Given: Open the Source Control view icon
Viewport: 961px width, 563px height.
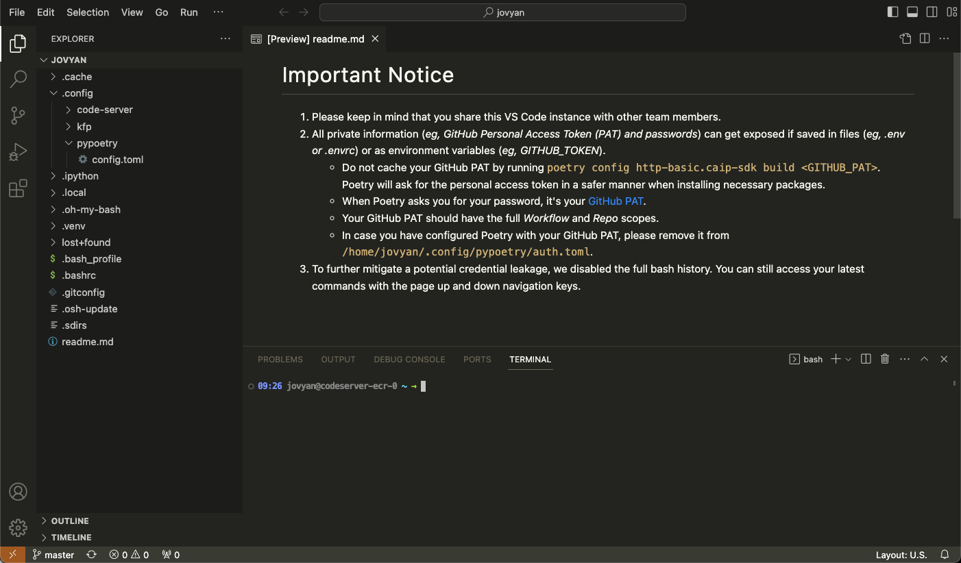Looking at the screenshot, I should point(18,116).
